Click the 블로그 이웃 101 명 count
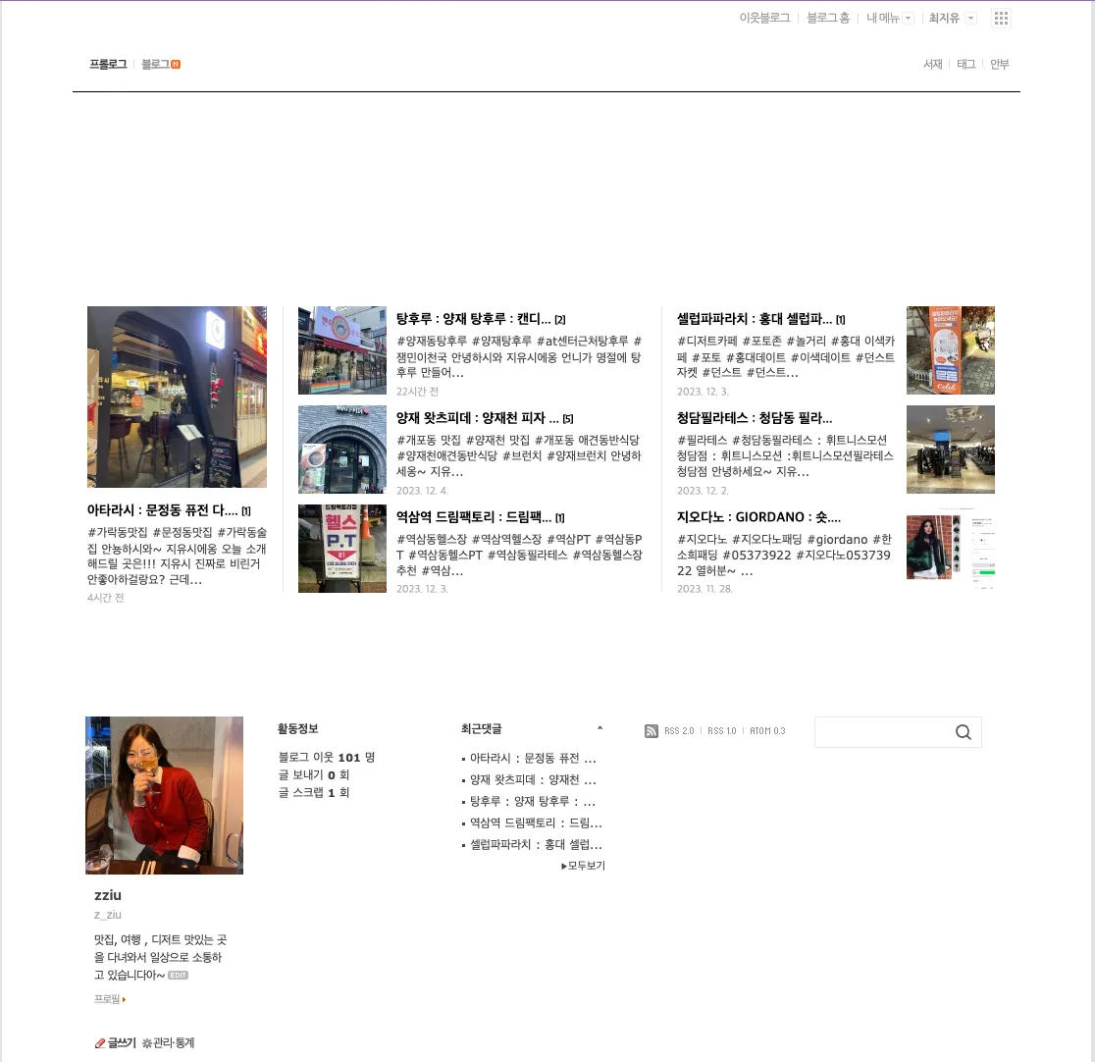Viewport: 1095px width, 1062px height. tap(327, 758)
